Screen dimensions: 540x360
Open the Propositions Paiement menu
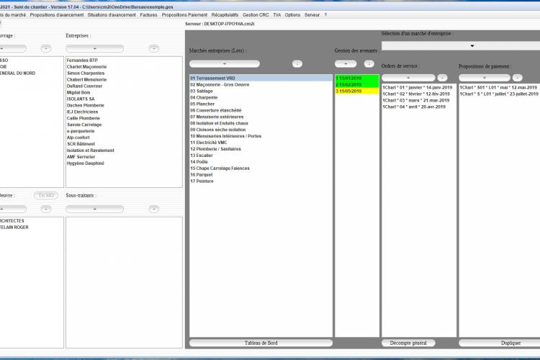point(184,15)
